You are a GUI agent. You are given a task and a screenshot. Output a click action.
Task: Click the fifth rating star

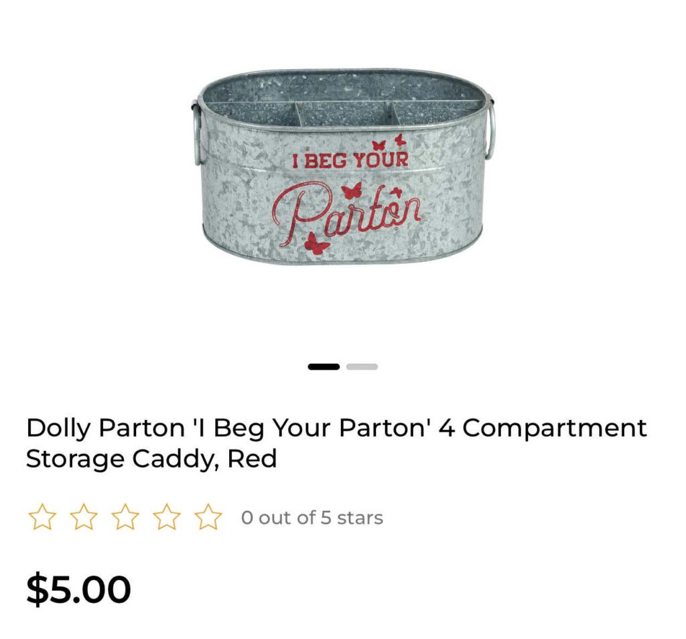coord(208,517)
